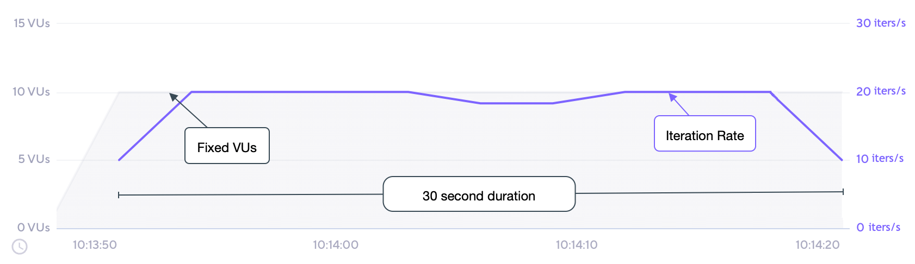The image size is (915, 264).
Task: Click the Fixed VUs annotation label
Action: [x=227, y=146]
